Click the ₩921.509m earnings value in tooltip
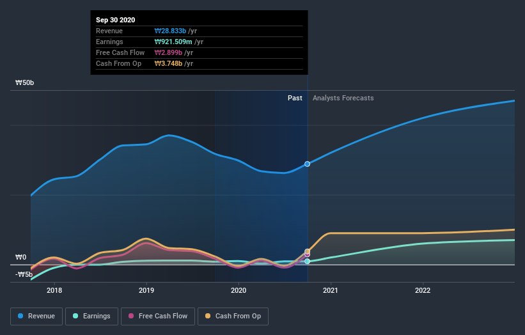This screenshot has width=525, height=335. [x=173, y=42]
